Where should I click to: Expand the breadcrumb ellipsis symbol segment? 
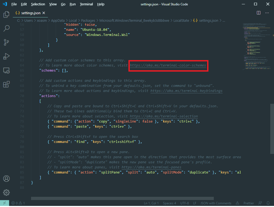(224, 20)
